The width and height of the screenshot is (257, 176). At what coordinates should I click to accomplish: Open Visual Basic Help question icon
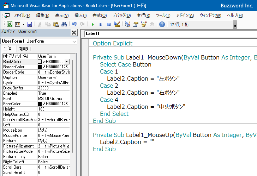tap(162, 24)
